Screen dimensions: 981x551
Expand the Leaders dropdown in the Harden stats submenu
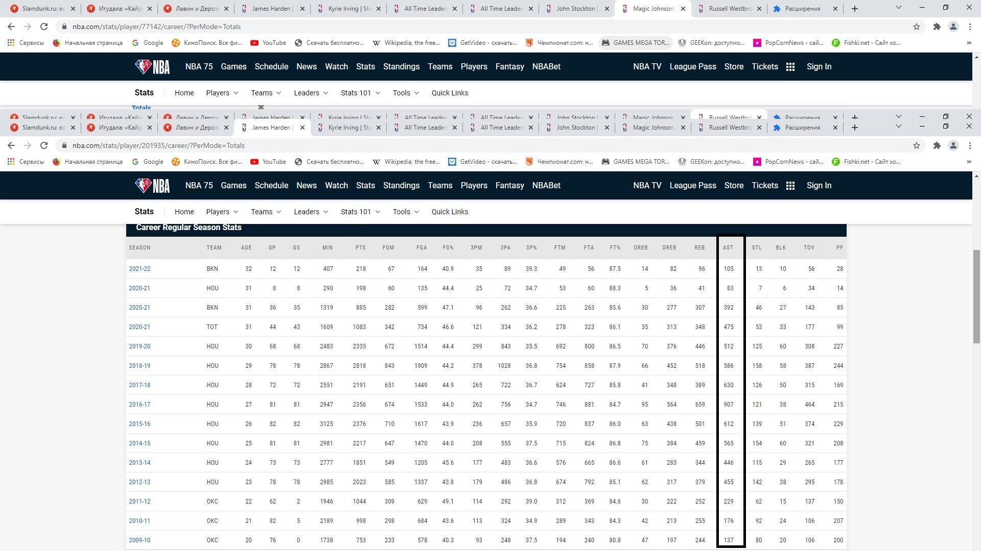[311, 212]
